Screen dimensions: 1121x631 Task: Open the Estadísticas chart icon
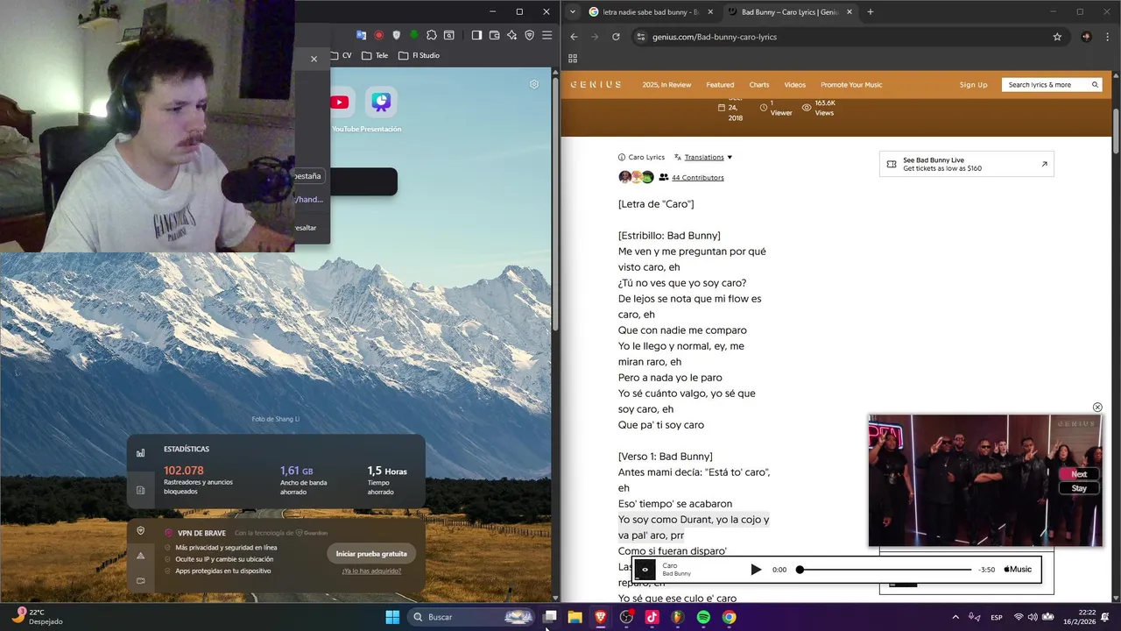tap(140, 453)
